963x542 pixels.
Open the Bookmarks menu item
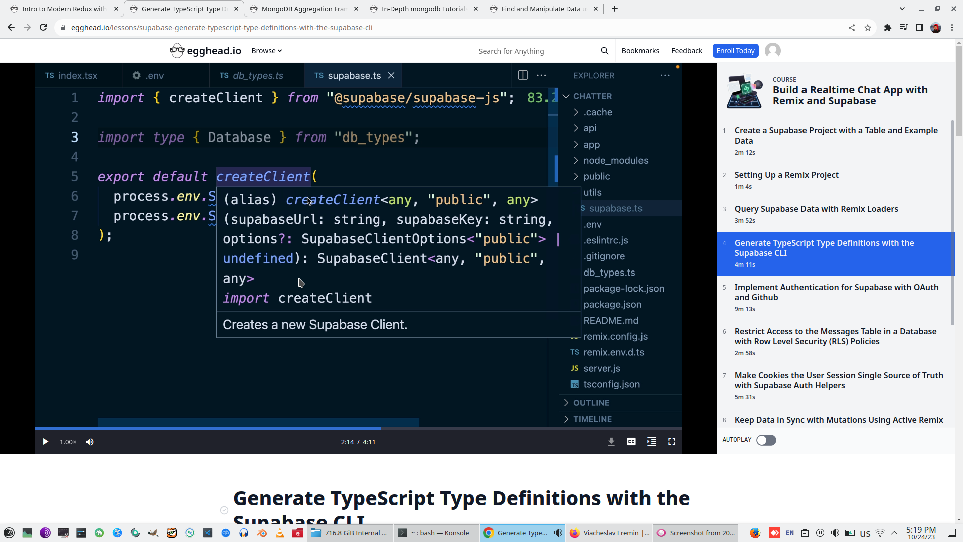pyautogui.click(x=640, y=51)
